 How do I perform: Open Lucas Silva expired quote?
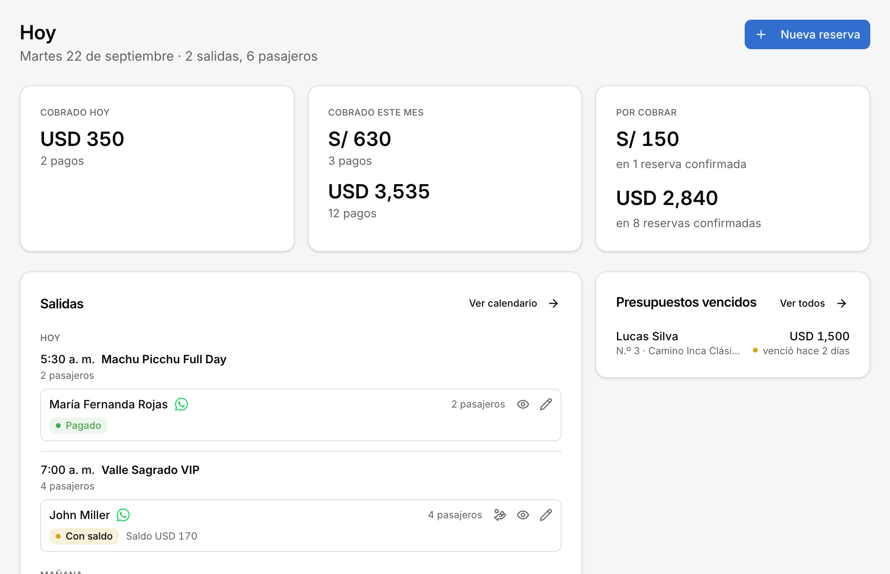[x=733, y=343]
